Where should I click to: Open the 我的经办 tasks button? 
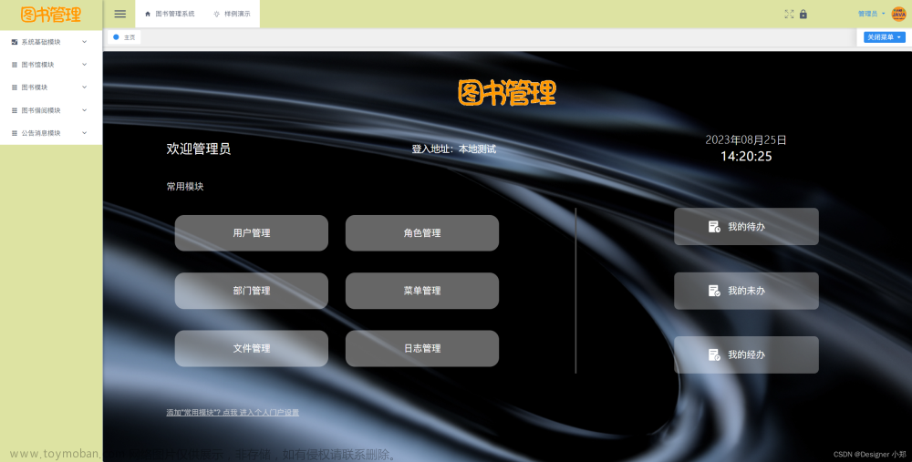pos(746,354)
